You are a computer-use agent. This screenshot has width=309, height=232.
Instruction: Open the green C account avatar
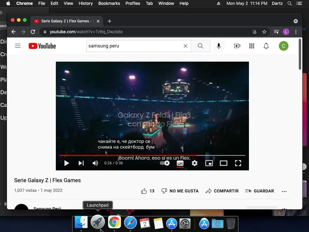point(284,46)
